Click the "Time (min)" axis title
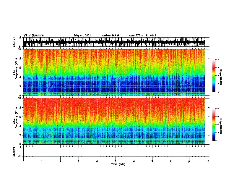The height and width of the screenshot is (181, 234). 118,164
